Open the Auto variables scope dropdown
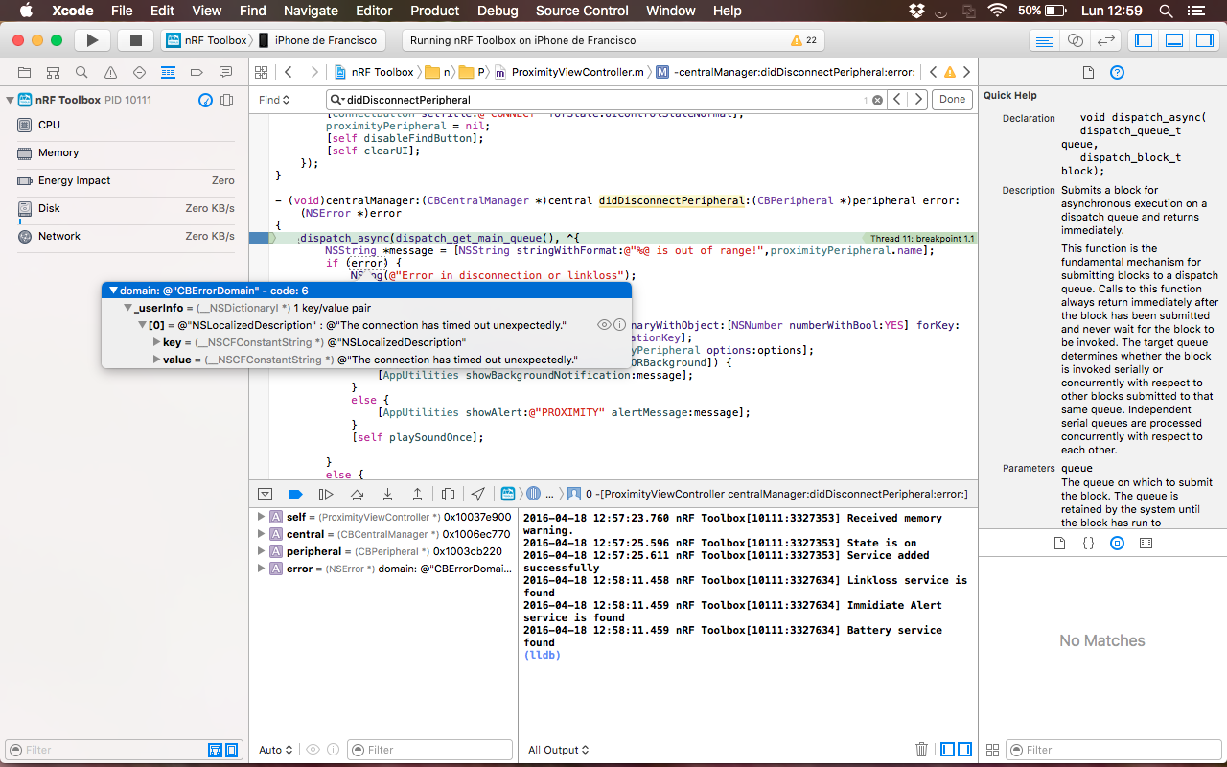Image resolution: width=1227 pixels, height=767 pixels. click(x=276, y=750)
